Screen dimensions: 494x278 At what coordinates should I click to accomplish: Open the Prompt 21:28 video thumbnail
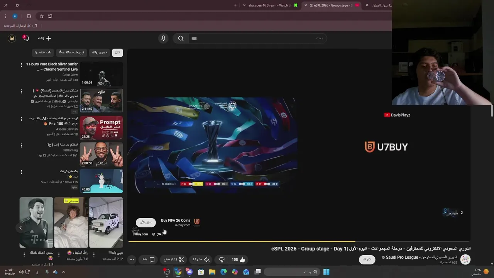click(101, 128)
